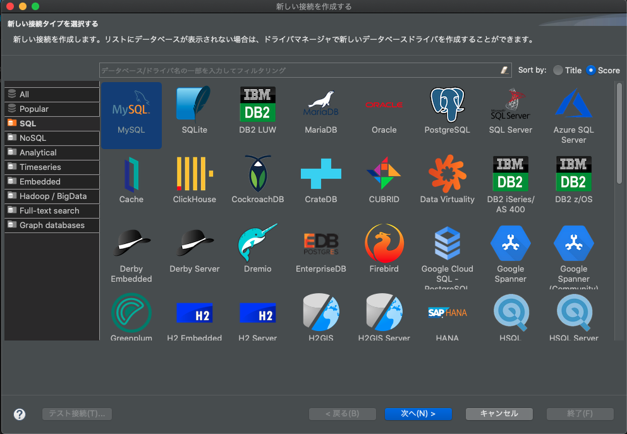Select the SQL Server driver
This screenshot has height=434, width=627.
tap(510, 111)
